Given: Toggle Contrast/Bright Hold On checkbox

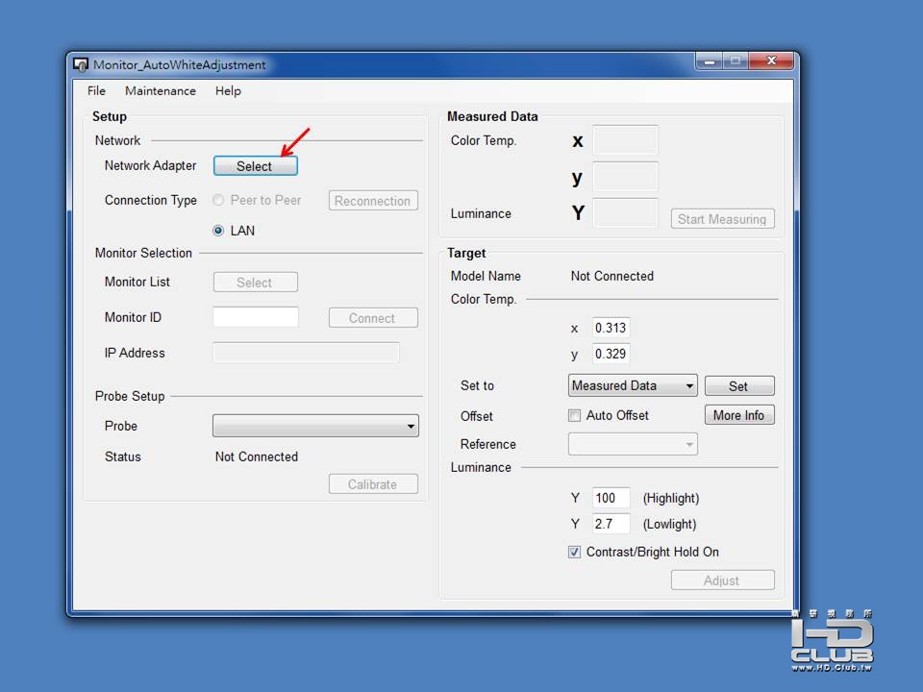Looking at the screenshot, I should (574, 552).
